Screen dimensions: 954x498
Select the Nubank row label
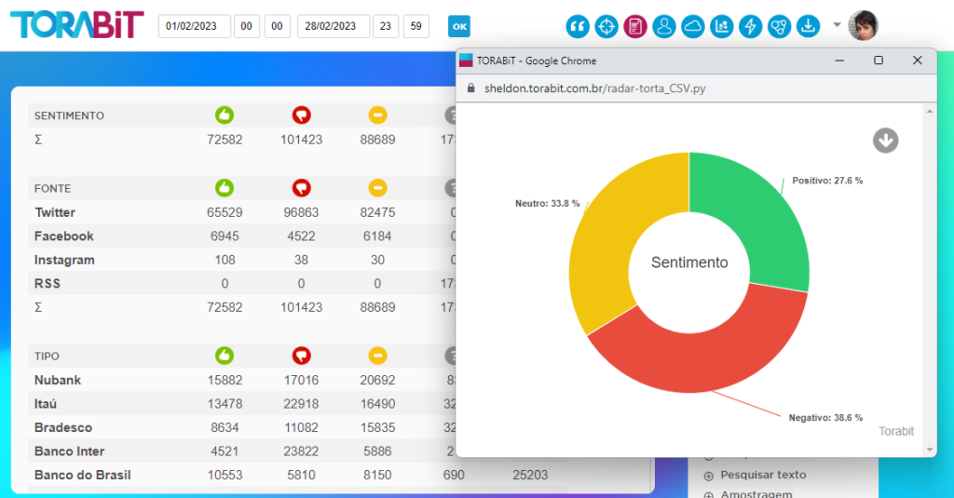[58, 380]
